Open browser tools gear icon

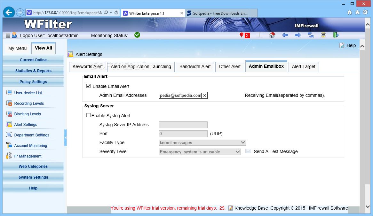point(365,12)
